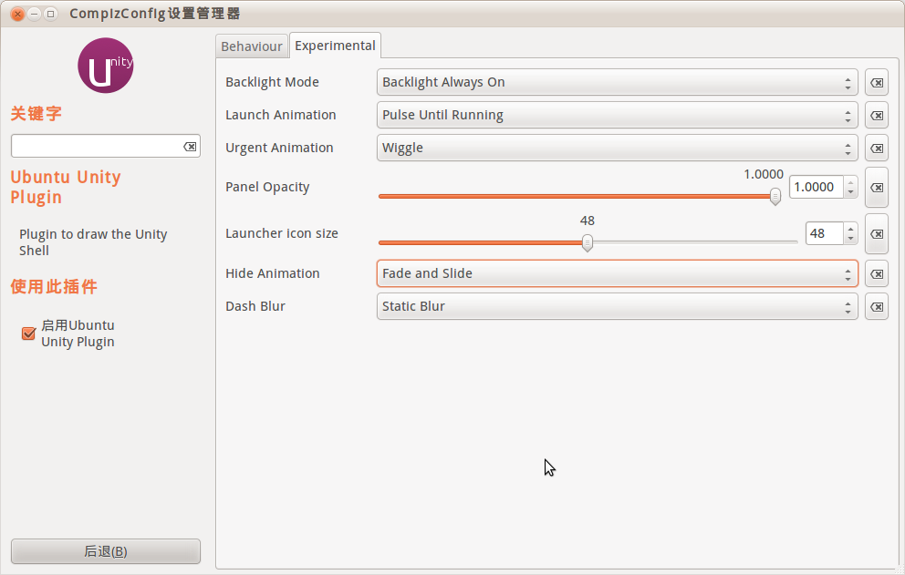Focus the keyword filter text field

pos(96,147)
